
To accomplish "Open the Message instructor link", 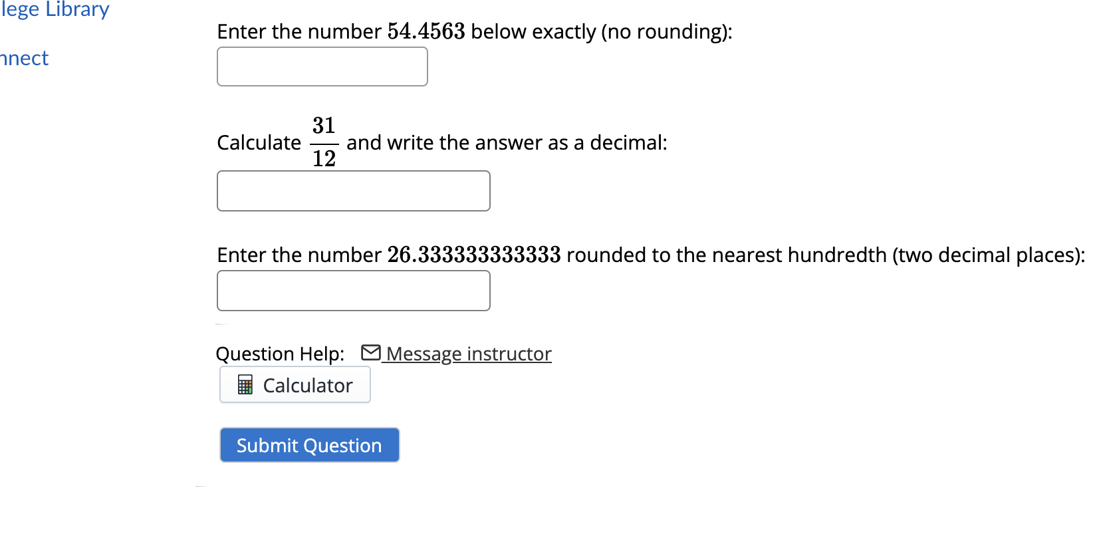I will coord(467,353).
